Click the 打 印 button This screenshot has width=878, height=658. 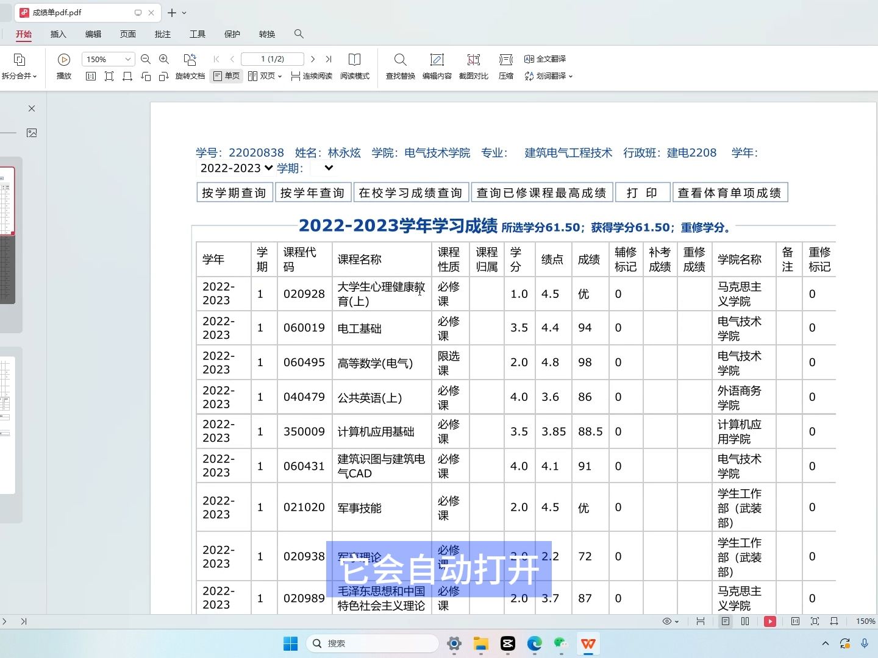click(x=643, y=193)
